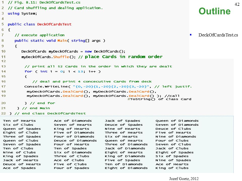This screenshot has width=242, height=181.
Task: Click output 'Queen of Diamonds'
Action: [177, 121]
